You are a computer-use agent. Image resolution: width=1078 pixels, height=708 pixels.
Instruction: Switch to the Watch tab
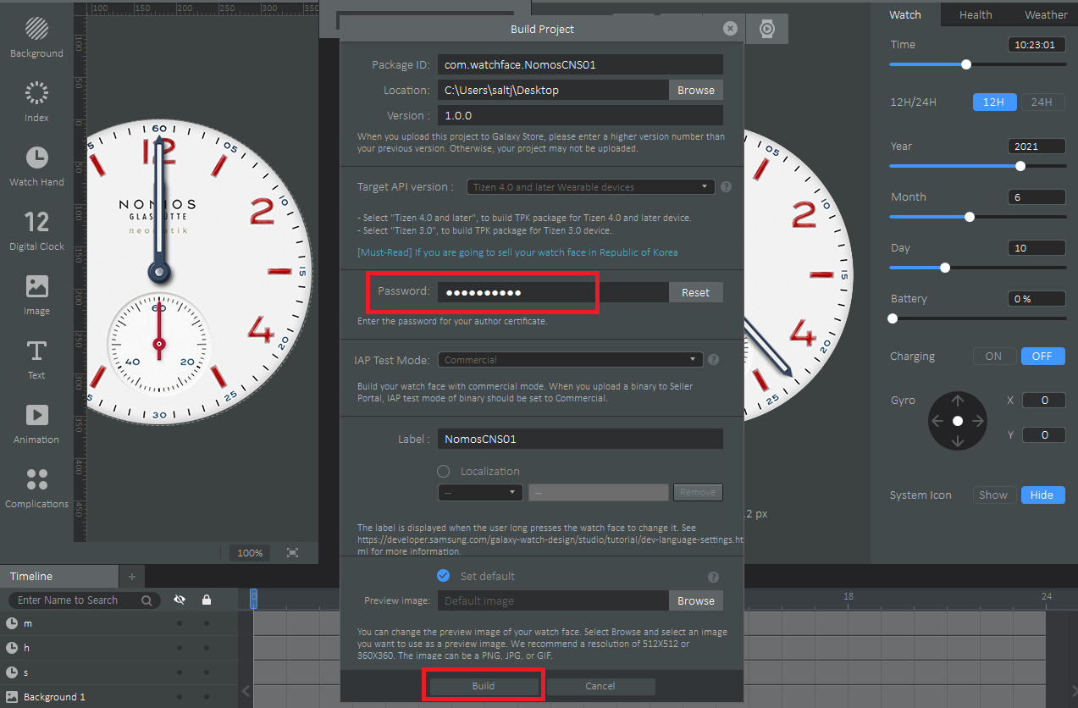905,14
